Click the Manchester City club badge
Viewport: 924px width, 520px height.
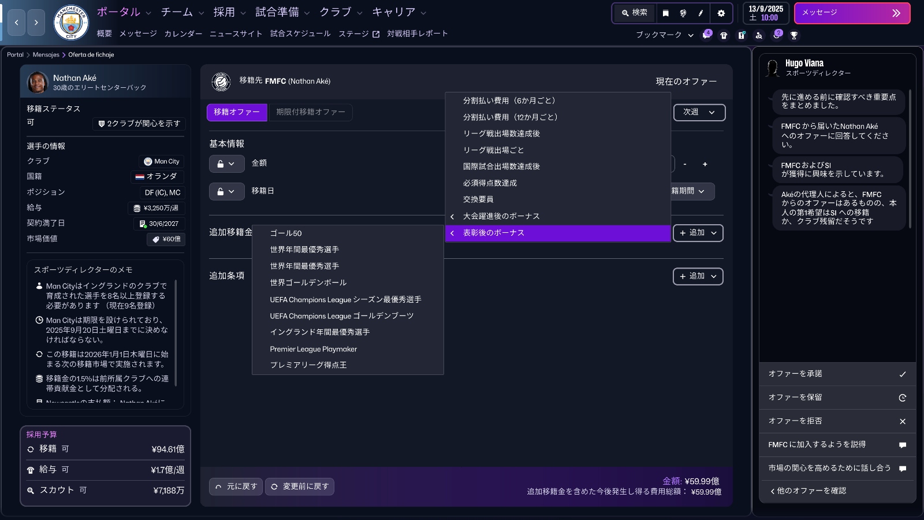[70, 23]
